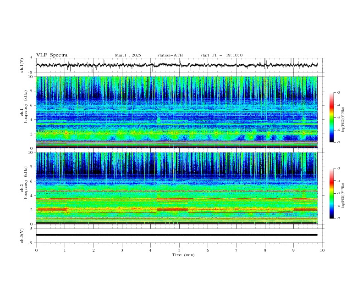Click the "ch.1(V)" waveform axis label
This screenshot has width=363, height=281.
pyautogui.click(x=22, y=65)
